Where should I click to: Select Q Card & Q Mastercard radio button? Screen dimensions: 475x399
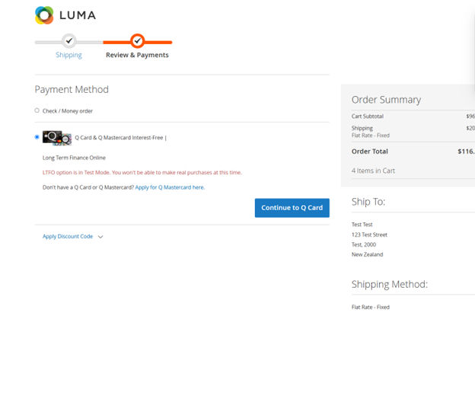[37, 137]
